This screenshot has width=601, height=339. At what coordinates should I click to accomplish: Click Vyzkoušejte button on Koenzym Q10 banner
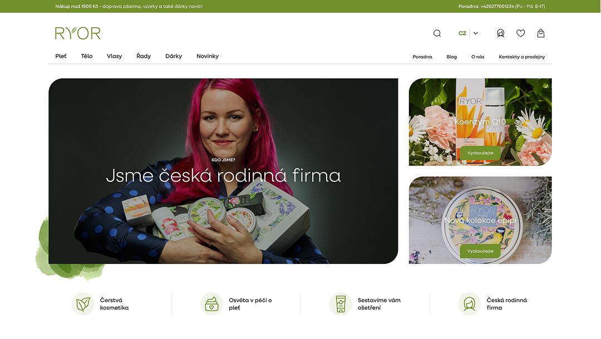point(480,153)
